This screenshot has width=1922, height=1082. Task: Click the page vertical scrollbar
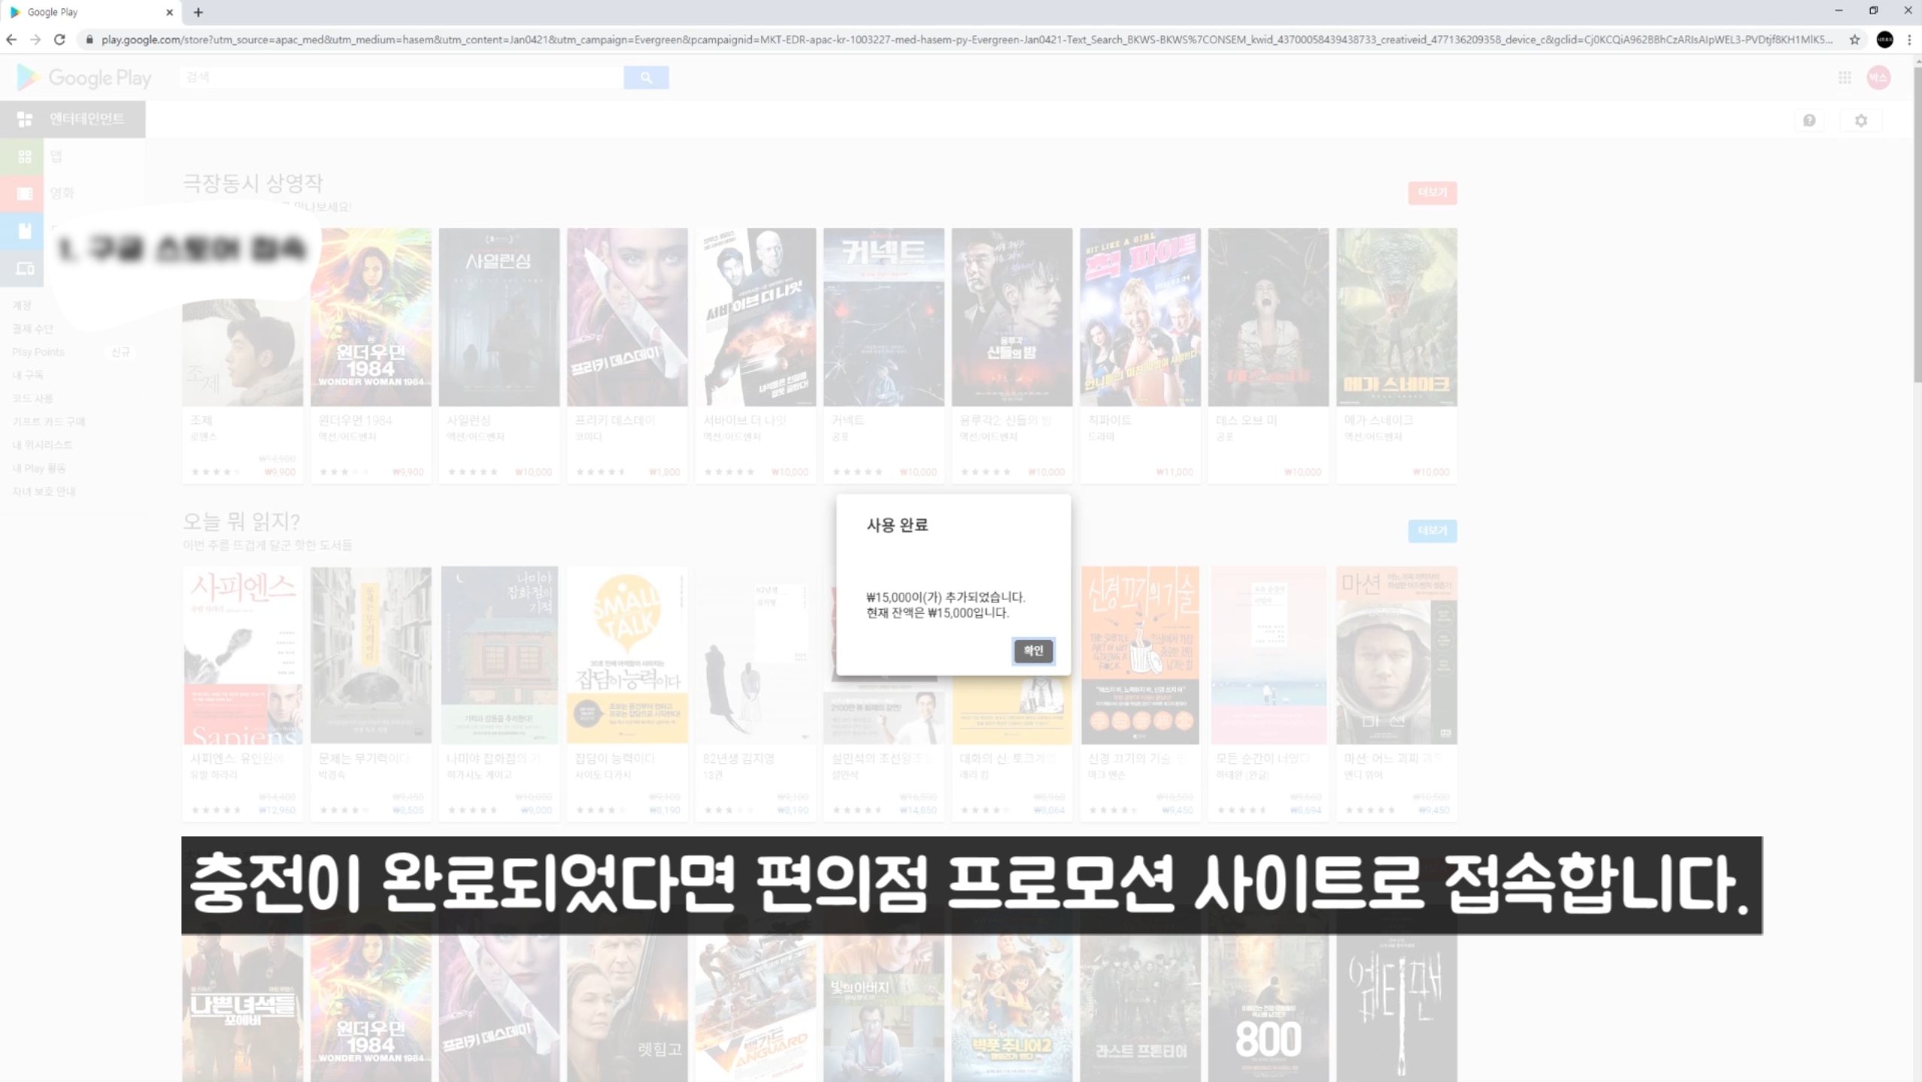[1916, 226]
